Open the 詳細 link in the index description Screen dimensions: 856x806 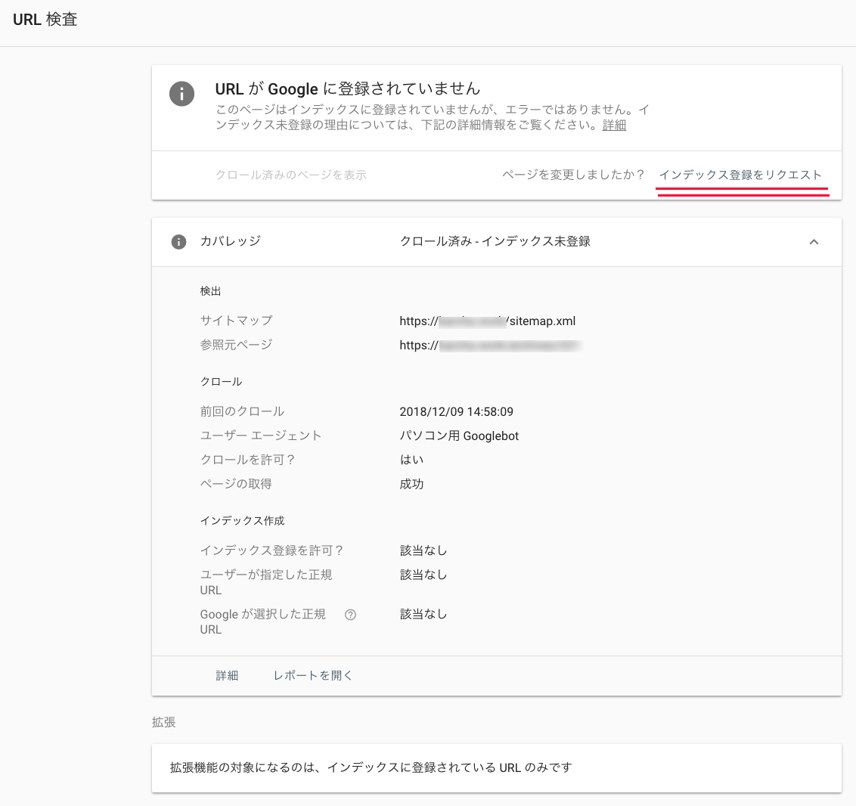tap(614, 126)
